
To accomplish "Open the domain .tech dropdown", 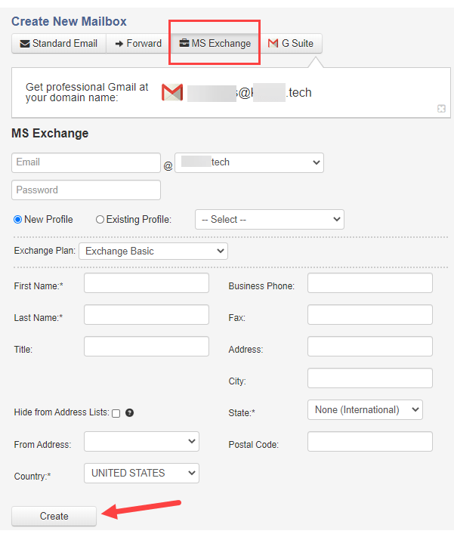I will click(x=249, y=162).
